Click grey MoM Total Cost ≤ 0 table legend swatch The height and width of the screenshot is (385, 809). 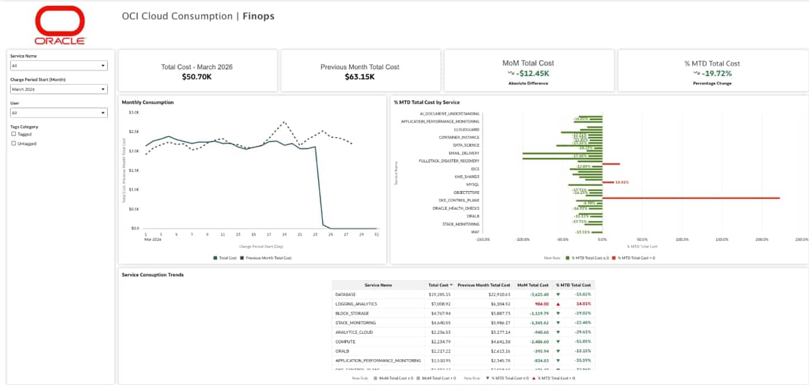click(376, 378)
